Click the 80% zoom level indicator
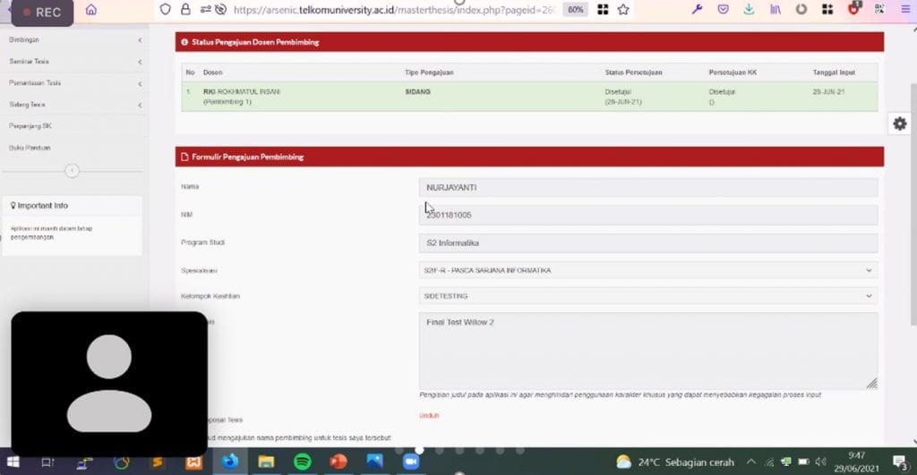This screenshot has width=917, height=475. (576, 10)
